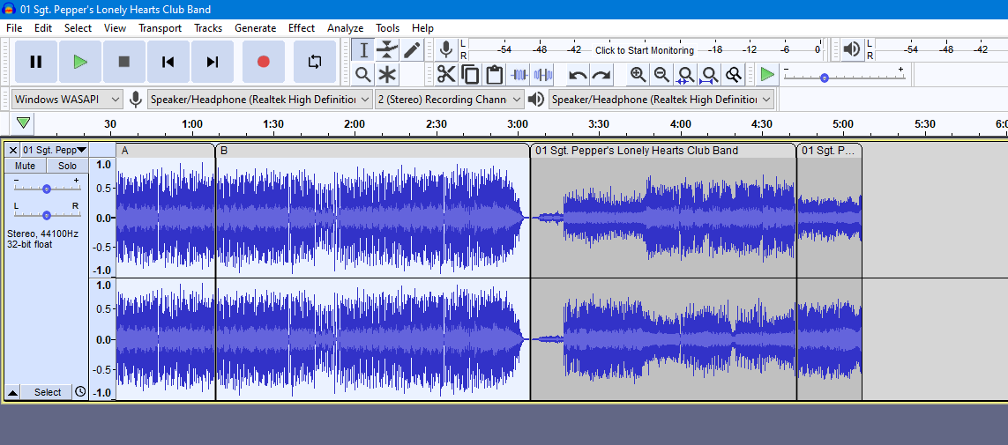Click the microphone icon beside recording device dropdown

tap(135, 100)
